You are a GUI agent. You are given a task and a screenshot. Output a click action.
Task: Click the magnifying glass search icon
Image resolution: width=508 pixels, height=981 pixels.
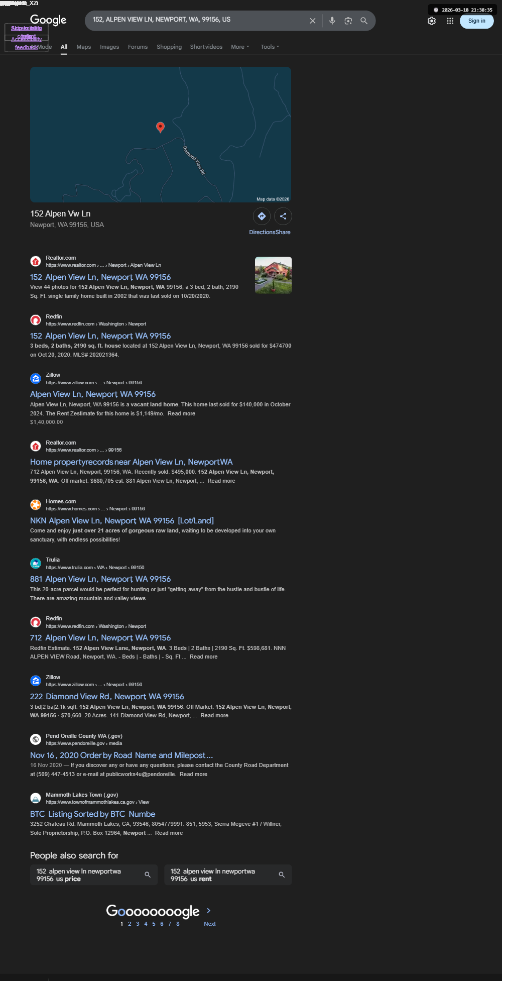[364, 21]
